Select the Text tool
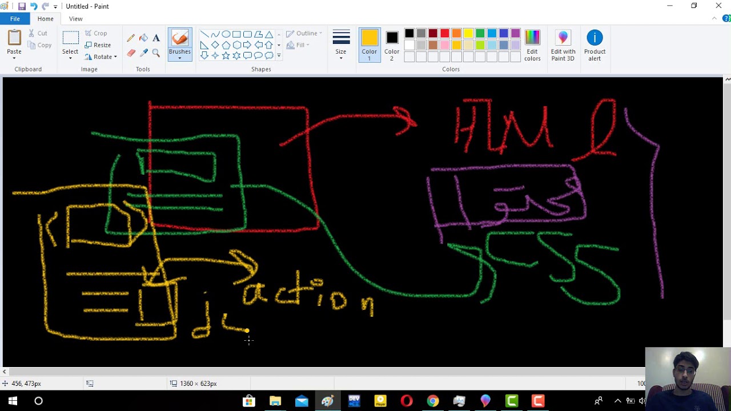 pos(156,38)
